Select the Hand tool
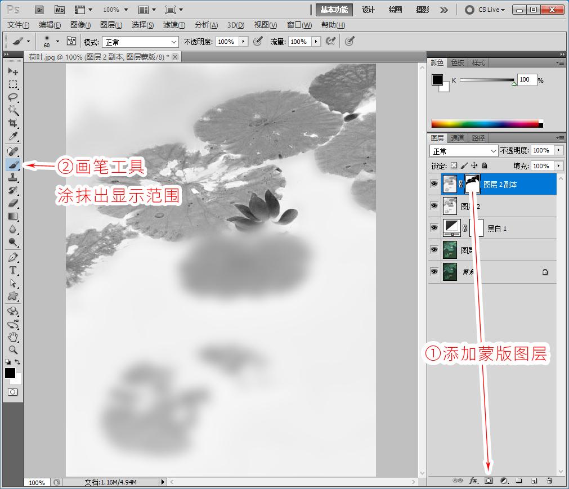The width and height of the screenshot is (569, 489). pyautogui.click(x=13, y=337)
